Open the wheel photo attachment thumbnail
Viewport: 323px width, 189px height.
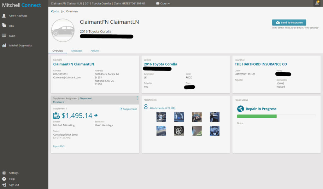click(179, 131)
